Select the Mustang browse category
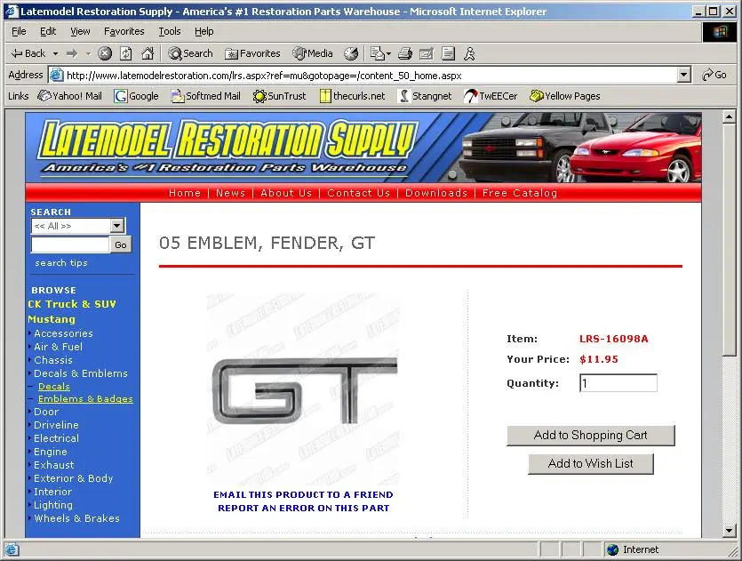The image size is (742, 561). tap(52, 319)
